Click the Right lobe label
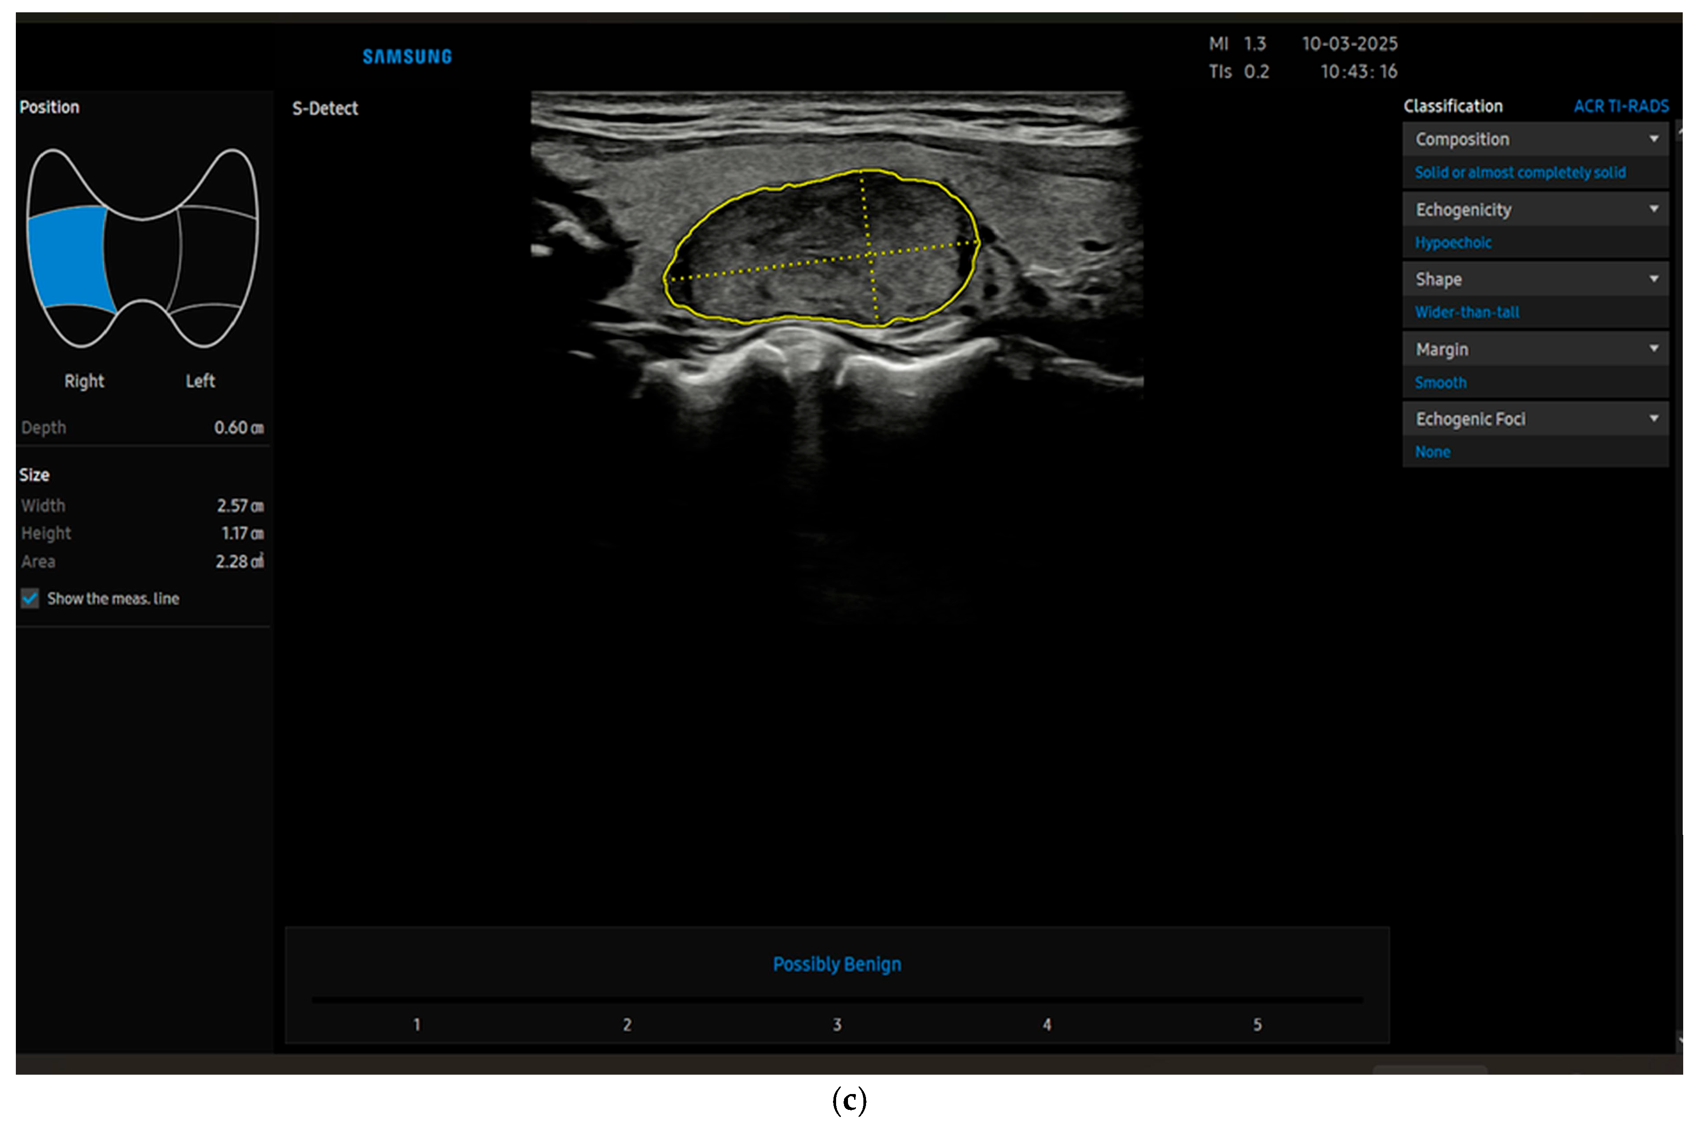 tap(84, 381)
